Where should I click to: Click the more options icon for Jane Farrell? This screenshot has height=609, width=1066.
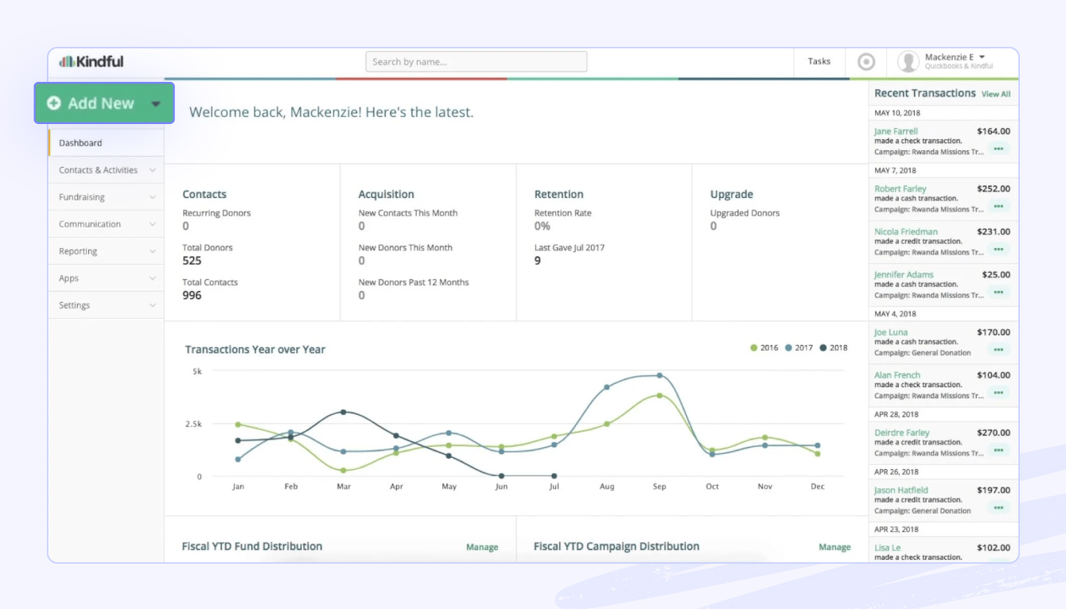click(998, 149)
